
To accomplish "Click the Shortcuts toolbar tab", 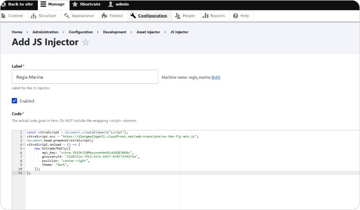I will click(x=87, y=4).
